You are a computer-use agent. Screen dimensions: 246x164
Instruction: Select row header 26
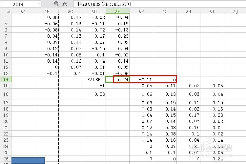click(x=6, y=159)
